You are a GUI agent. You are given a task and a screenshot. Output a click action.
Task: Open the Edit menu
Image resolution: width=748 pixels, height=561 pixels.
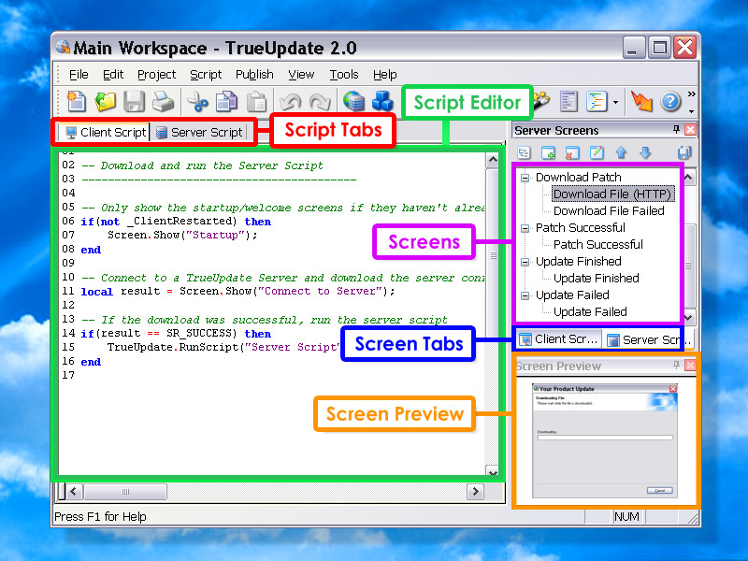(x=113, y=75)
